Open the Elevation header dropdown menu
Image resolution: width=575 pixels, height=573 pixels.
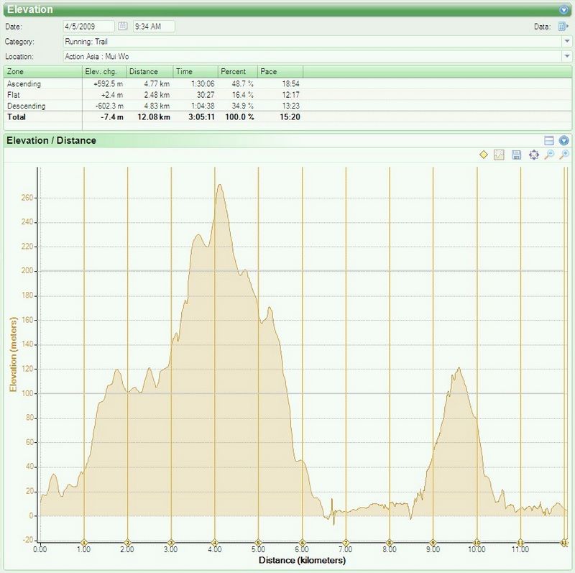[x=564, y=10]
